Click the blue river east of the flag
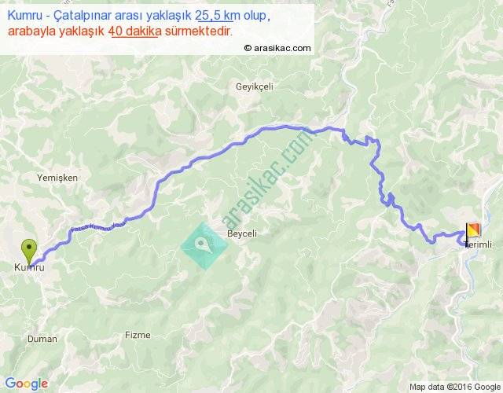 [x=488, y=218]
